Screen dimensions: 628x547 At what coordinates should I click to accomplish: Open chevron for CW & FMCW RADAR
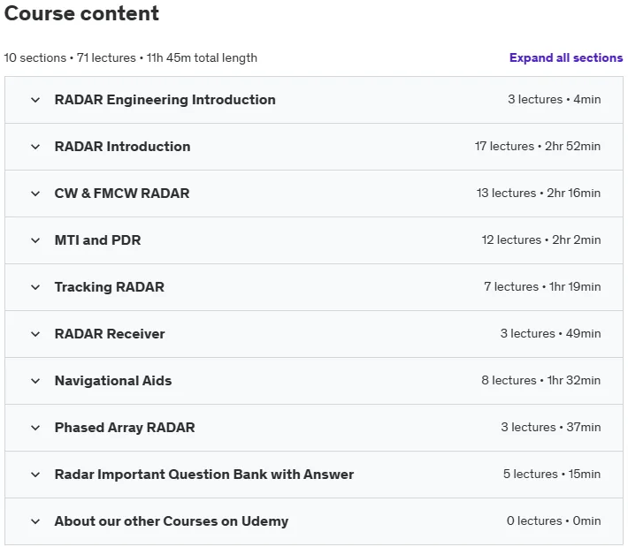[x=35, y=194]
